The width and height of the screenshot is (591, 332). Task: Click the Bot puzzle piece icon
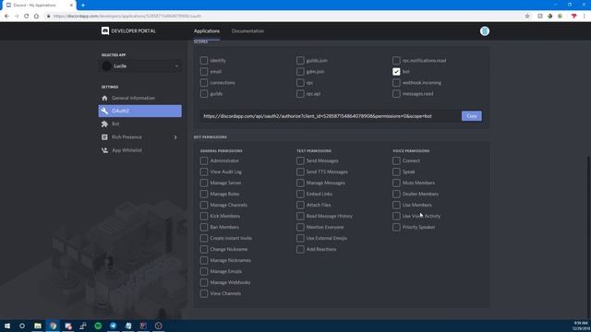click(104, 124)
